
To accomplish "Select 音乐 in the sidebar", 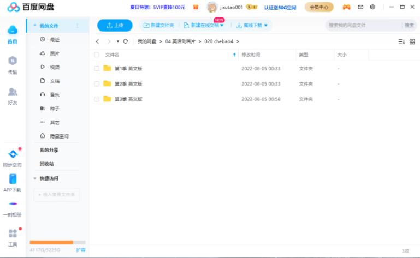I will pyautogui.click(x=55, y=94).
